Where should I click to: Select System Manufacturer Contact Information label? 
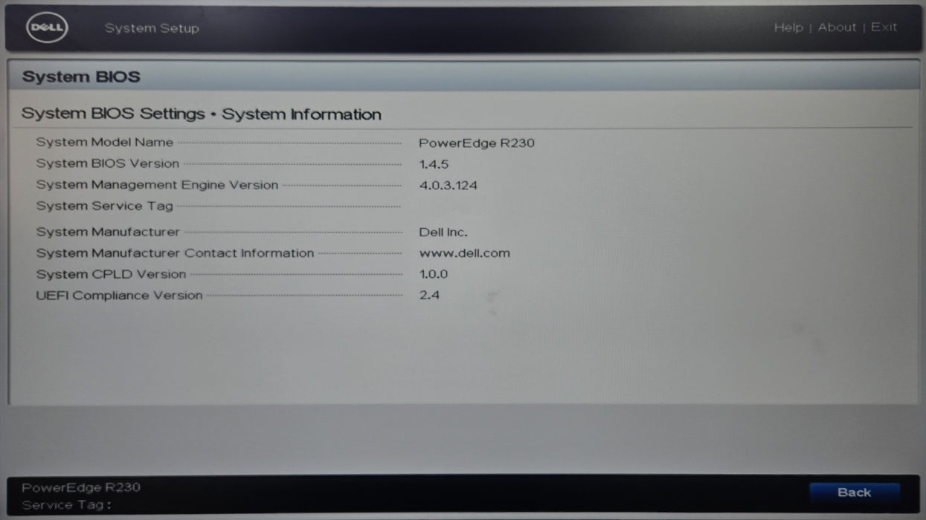point(175,253)
